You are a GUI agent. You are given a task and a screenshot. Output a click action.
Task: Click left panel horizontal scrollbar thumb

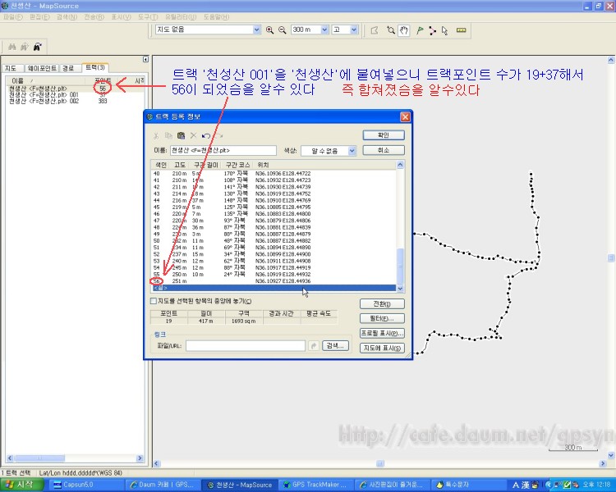[x=39, y=458]
